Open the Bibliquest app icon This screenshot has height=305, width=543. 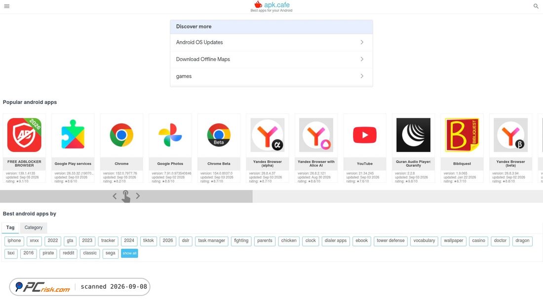[x=462, y=135]
